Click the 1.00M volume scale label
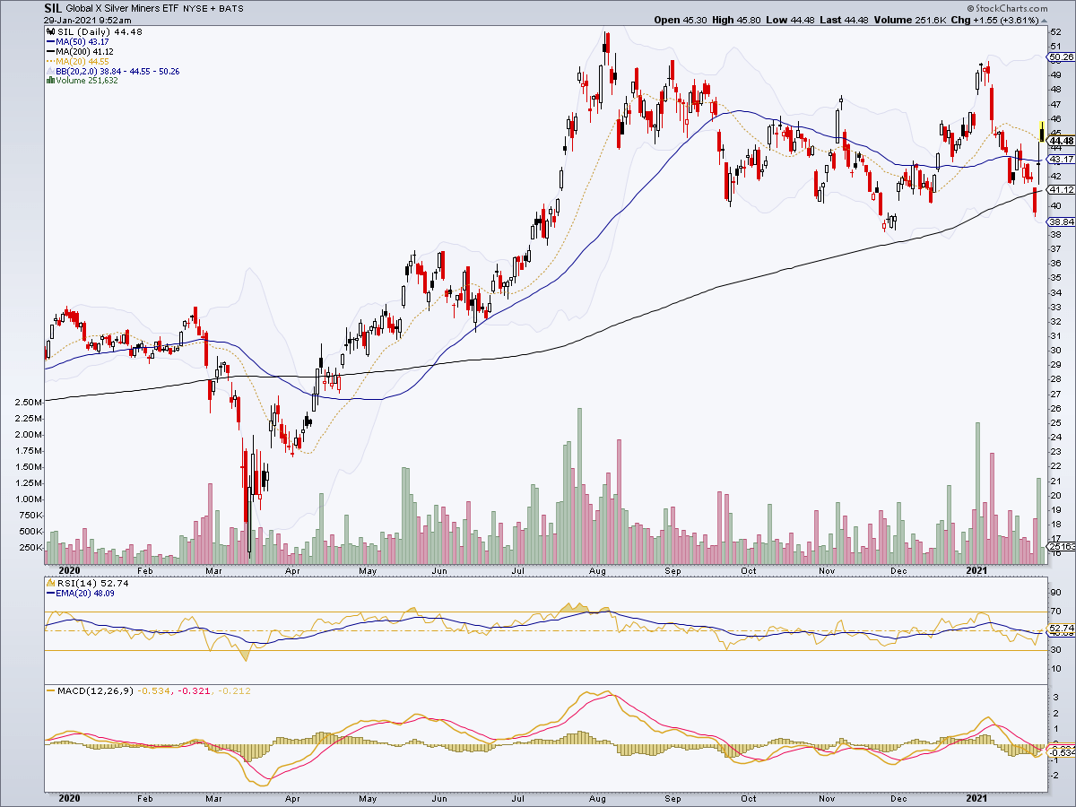The width and height of the screenshot is (1076, 807). pos(27,499)
